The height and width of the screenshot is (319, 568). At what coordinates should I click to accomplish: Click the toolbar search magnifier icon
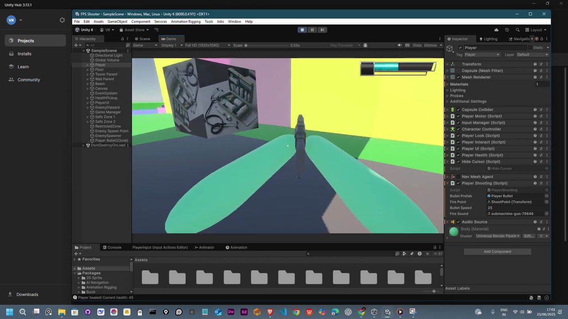pyautogui.click(x=517, y=30)
